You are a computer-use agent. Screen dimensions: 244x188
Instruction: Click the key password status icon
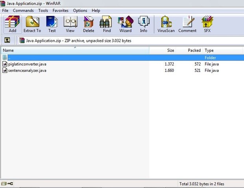[x=10, y=184]
